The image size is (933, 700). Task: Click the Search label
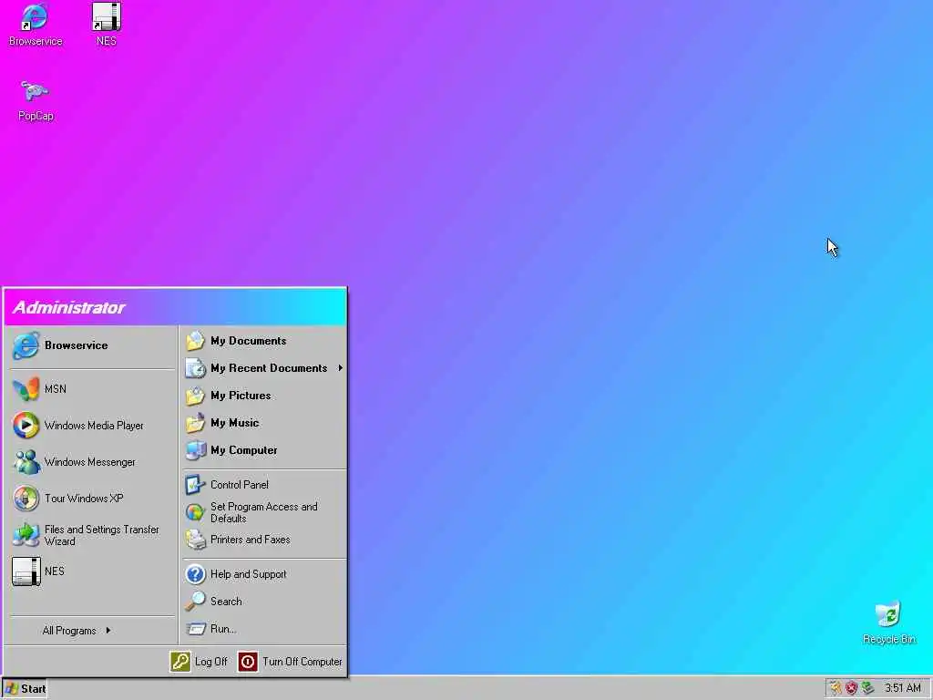[x=226, y=602]
